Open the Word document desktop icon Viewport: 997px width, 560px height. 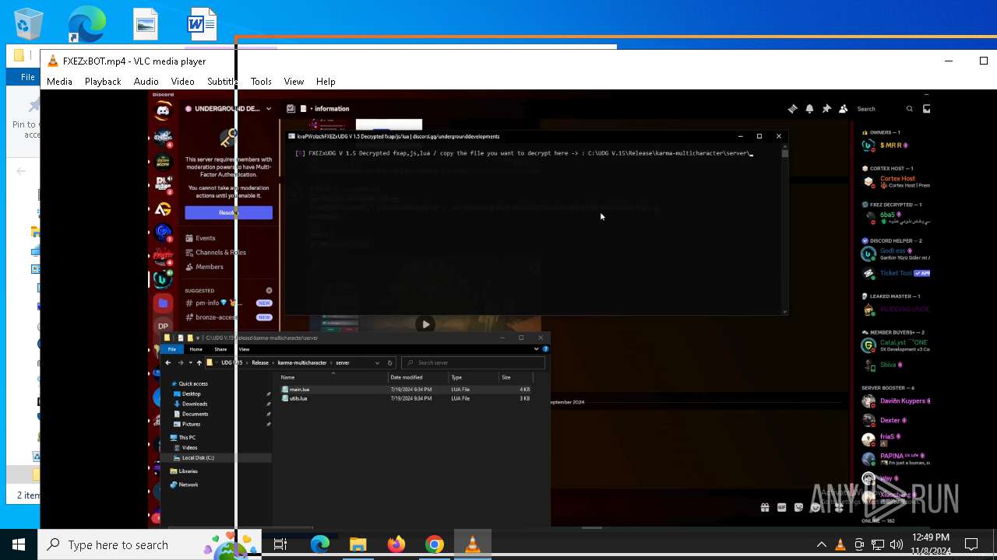[201, 25]
